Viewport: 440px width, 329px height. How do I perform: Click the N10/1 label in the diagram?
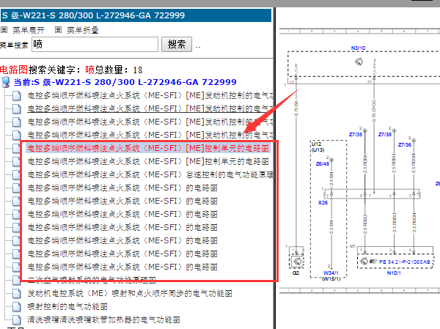click(394, 273)
